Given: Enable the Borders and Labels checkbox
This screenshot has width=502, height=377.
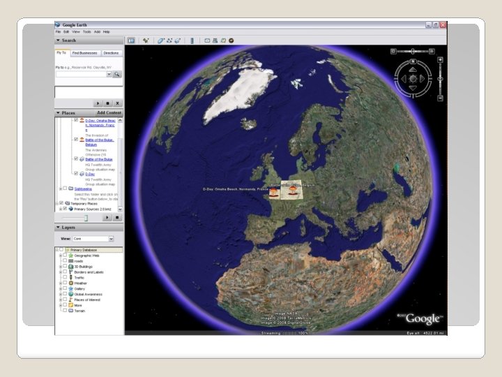Looking at the screenshot, I should 65,272.
